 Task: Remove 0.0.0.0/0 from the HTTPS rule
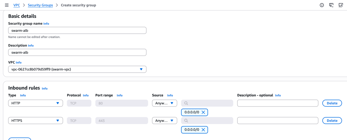click(203, 130)
